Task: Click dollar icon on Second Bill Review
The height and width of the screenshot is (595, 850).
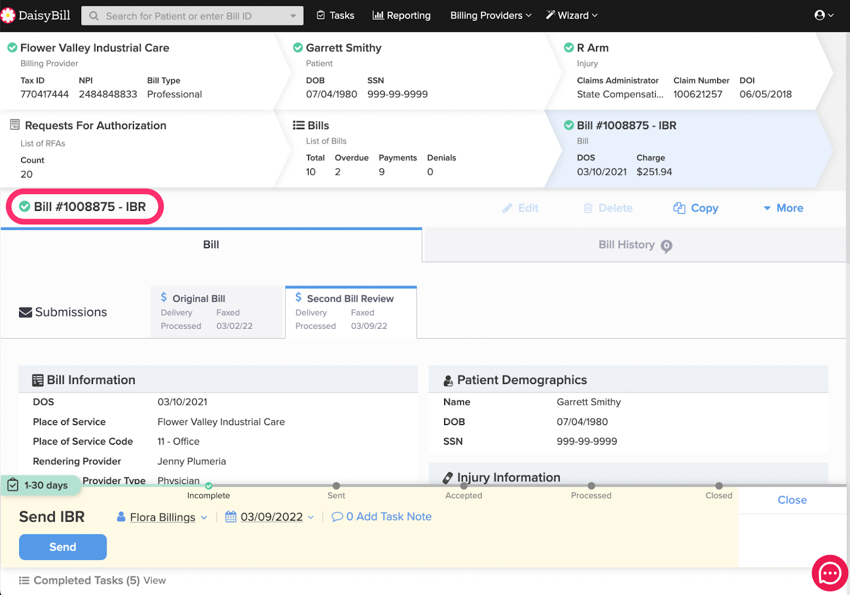Action: pos(299,297)
